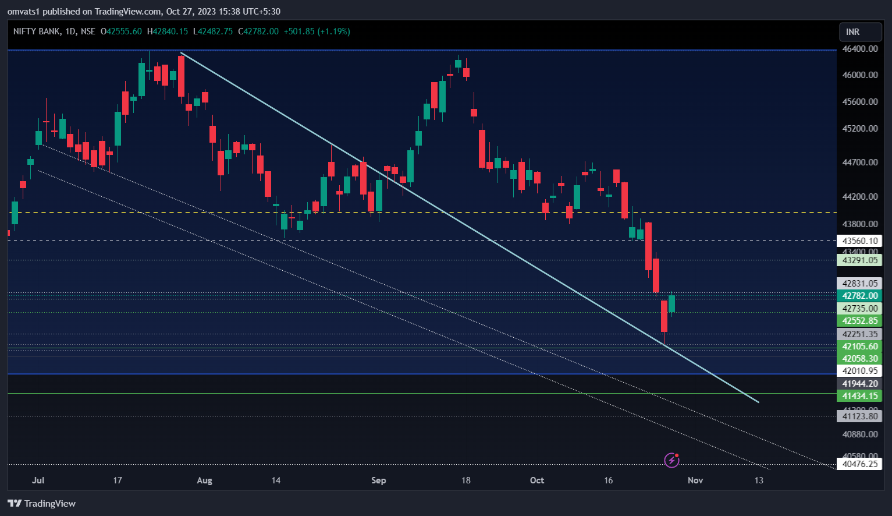The width and height of the screenshot is (892, 516).
Task: Click the Oct label on time axis
Action: [x=537, y=480]
